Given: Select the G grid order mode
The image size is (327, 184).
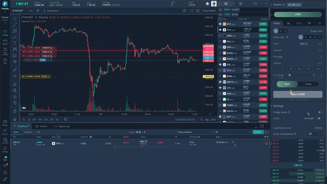Looking at the screenshot, I should tap(281, 31).
